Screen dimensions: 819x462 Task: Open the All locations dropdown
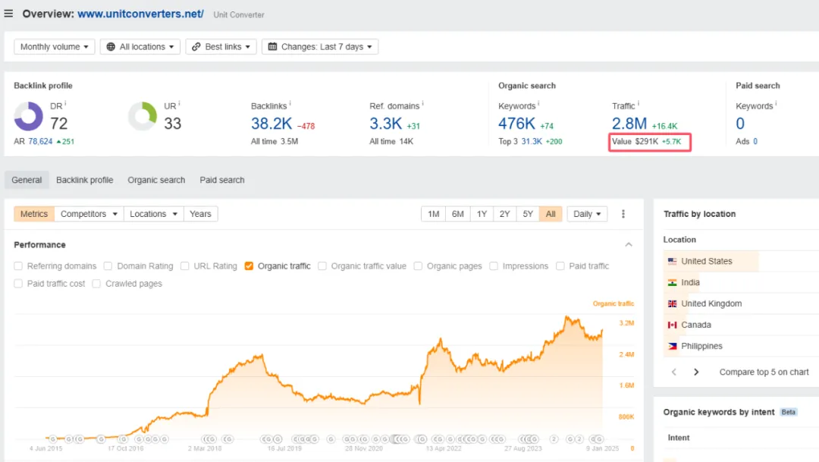140,46
